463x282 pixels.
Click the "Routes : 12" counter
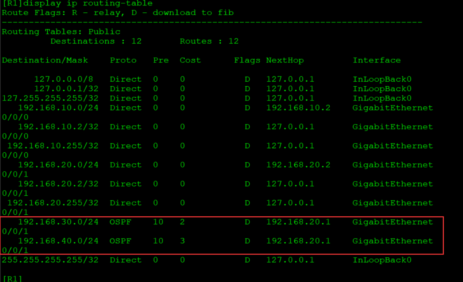[x=209, y=41]
